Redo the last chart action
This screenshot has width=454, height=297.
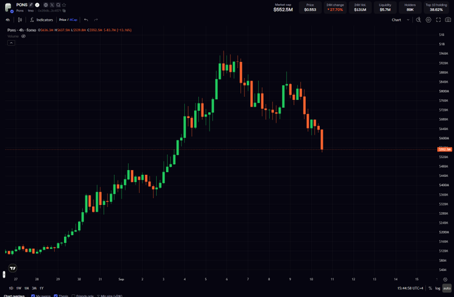(x=96, y=19)
